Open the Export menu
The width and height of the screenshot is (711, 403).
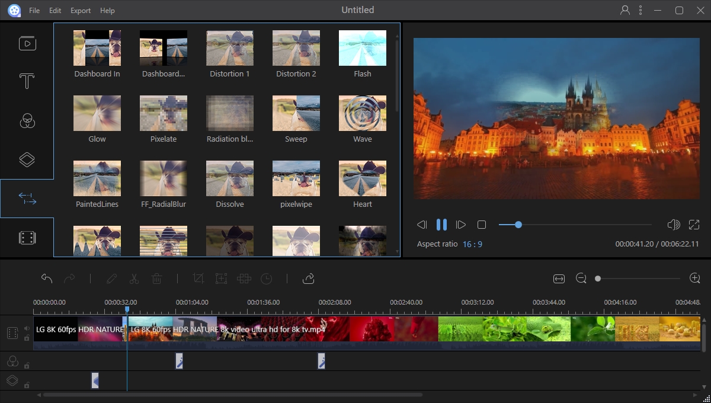click(81, 11)
